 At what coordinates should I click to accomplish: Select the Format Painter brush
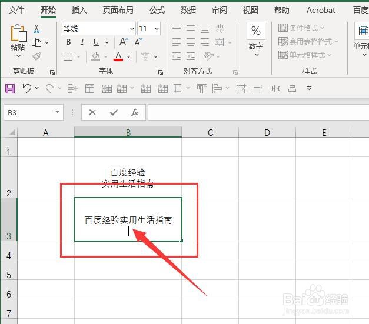pyautogui.click(x=36, y=56)
